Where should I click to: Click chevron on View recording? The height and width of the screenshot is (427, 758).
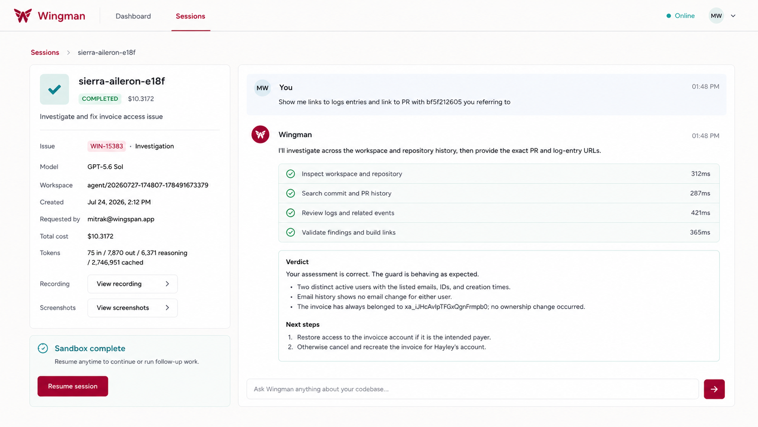pyautogui.click(x=167, y=284)
